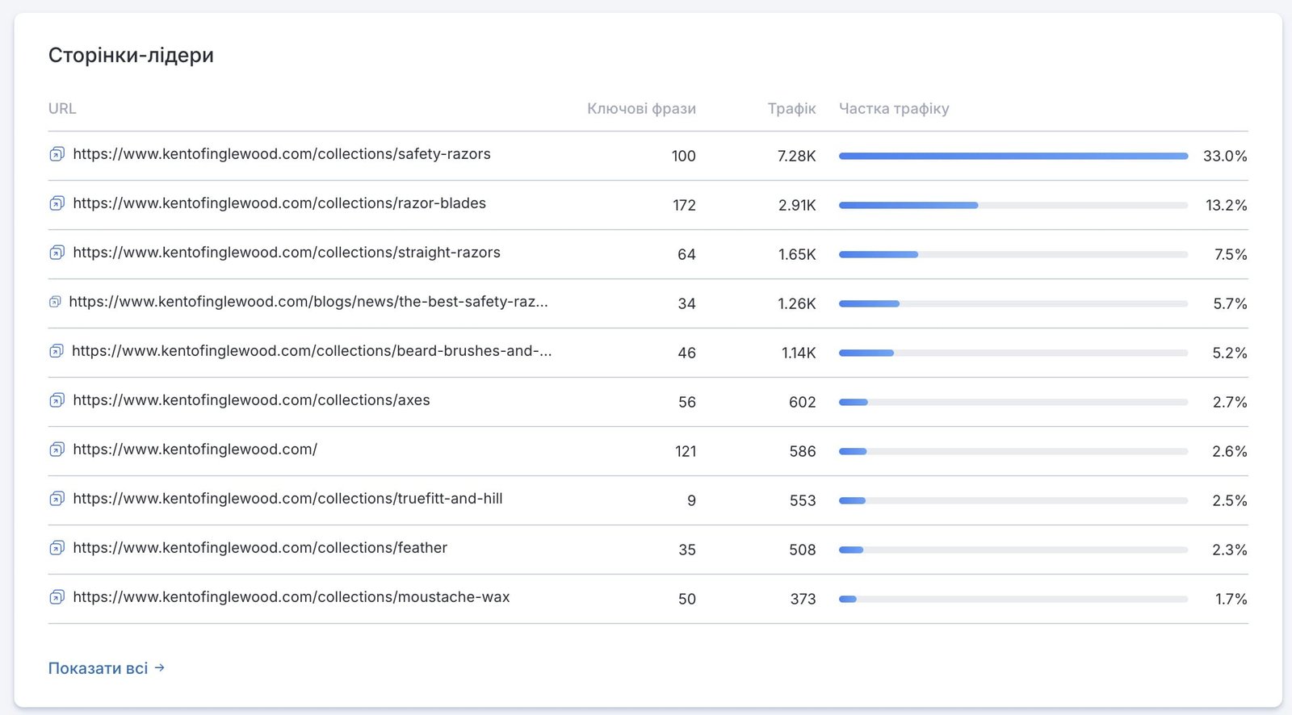Open external link icon for straight-razors URL
The image size is (1292, 715).
point(57,253)
